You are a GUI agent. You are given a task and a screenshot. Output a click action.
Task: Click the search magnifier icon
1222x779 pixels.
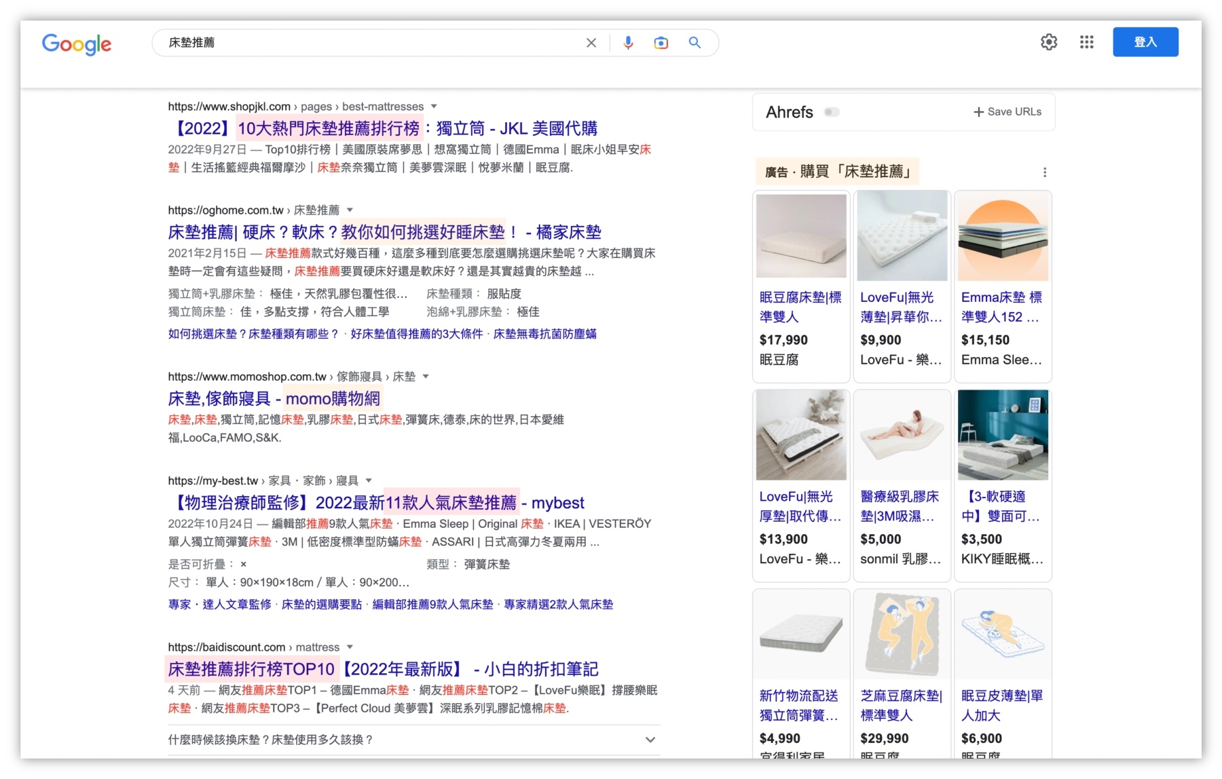tap(695, 42)
